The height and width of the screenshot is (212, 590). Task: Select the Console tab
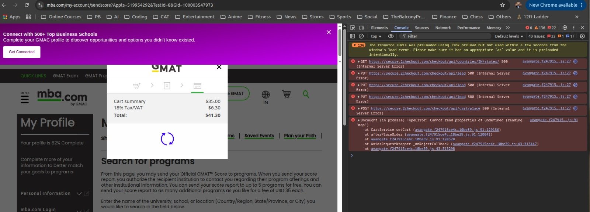point(401,28)
